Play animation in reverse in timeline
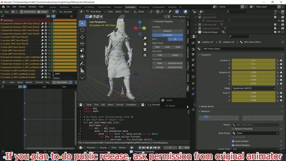 coord(147,148)
